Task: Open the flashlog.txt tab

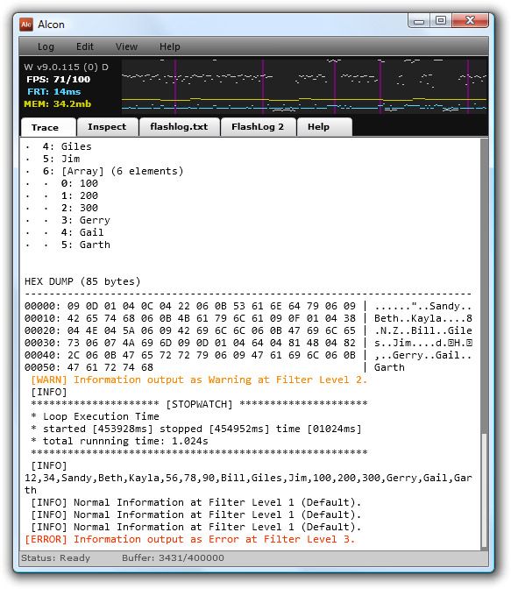Action: point(179,126)
